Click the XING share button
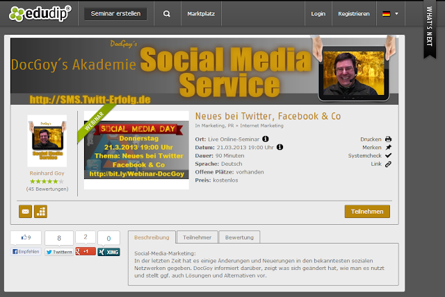This screenshot has height=297, width=445. (x=108, y=252)
